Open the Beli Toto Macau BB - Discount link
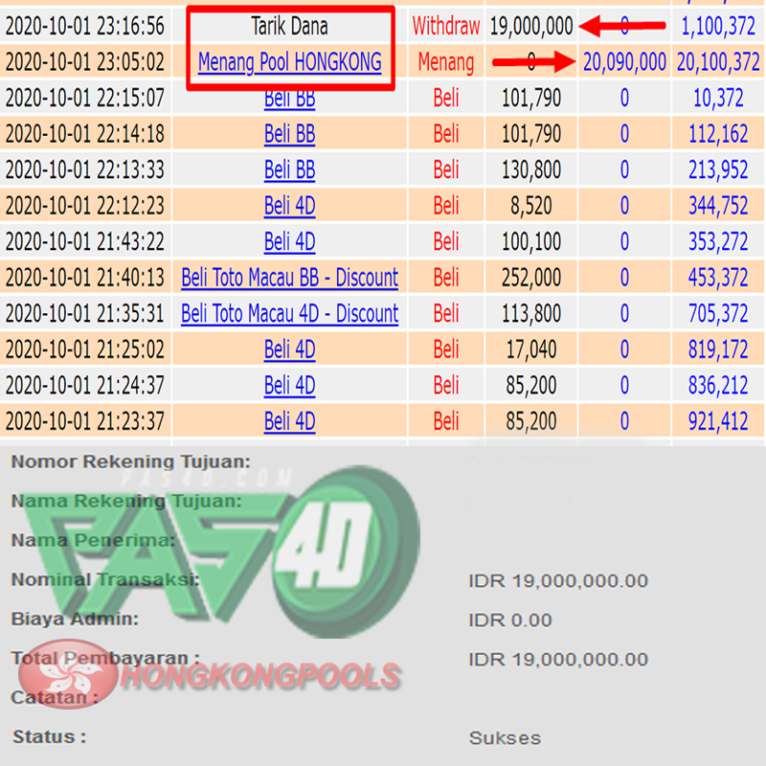The image size is (766, 766). coord(290,278)
